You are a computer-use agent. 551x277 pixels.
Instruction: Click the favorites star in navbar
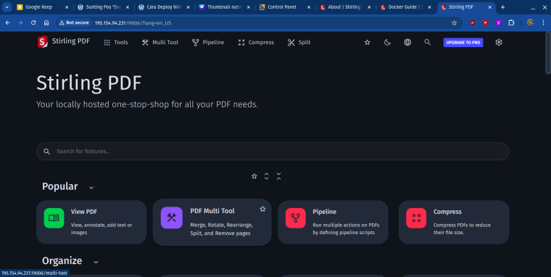[368, 42]
